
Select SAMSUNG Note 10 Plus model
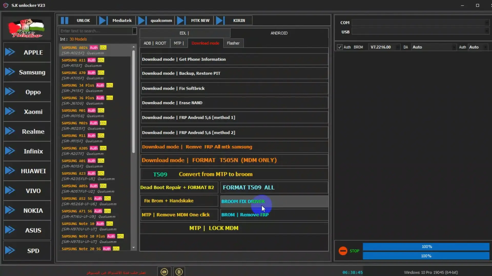pyautogui.click(x=95, y=239)
